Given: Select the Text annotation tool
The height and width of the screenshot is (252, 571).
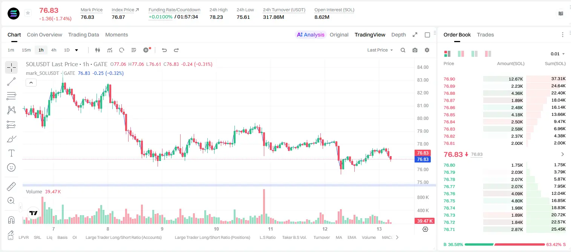Looking at the screenshot, I should (x=11, y=153).
